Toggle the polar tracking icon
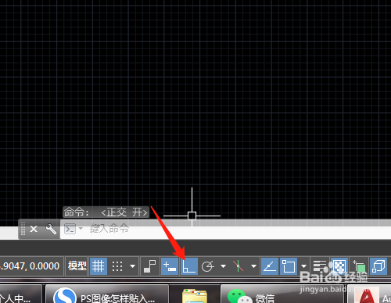Viewport: 391px width, 303px height. [x=208, y=266]
